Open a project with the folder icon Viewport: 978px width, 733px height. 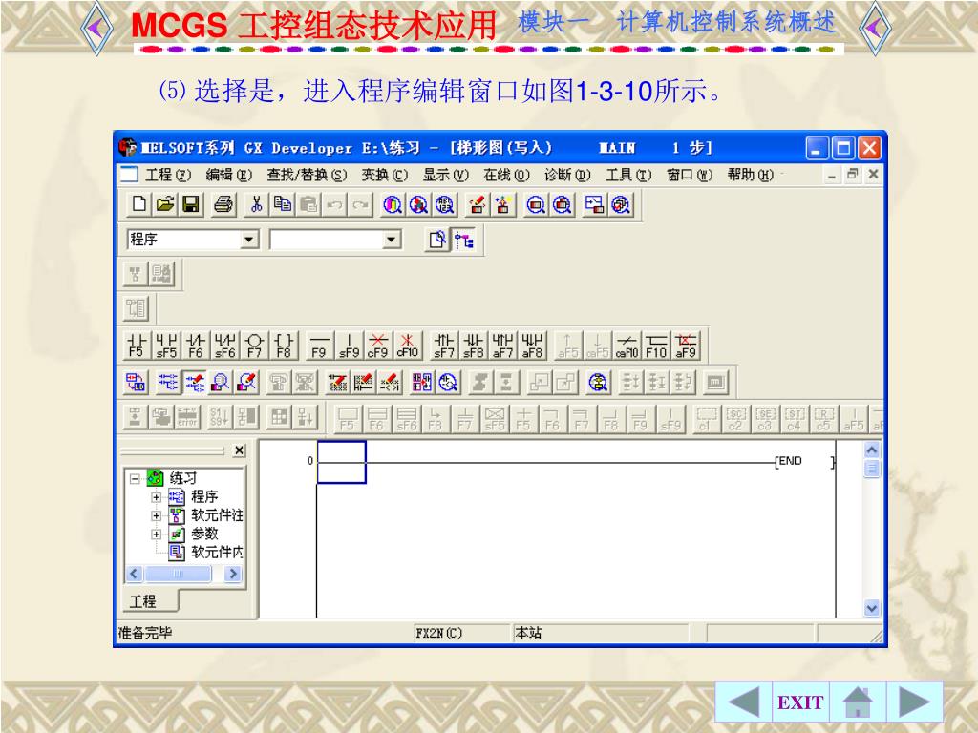coord(165,204)
